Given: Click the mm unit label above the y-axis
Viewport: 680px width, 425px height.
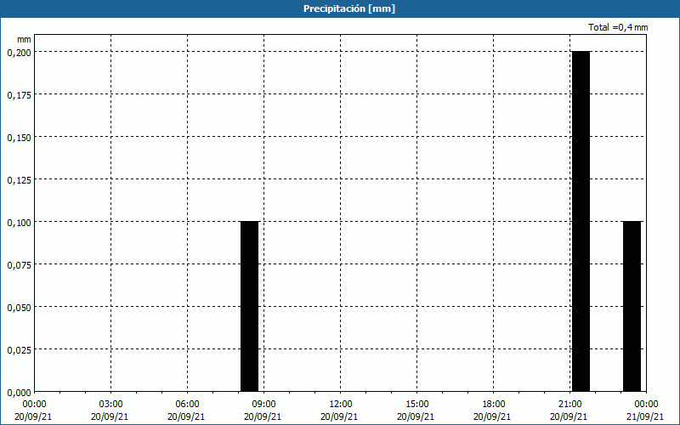Looking at the screenshot, I should pos(24,39).
